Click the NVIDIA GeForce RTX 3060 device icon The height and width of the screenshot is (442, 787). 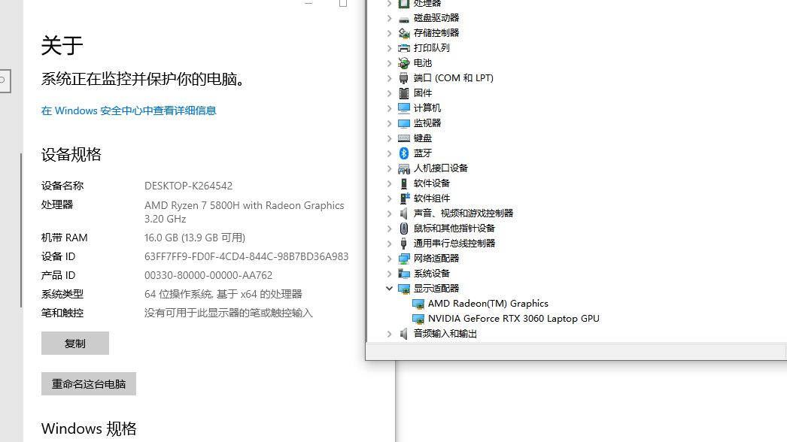(x=418, y=319)
